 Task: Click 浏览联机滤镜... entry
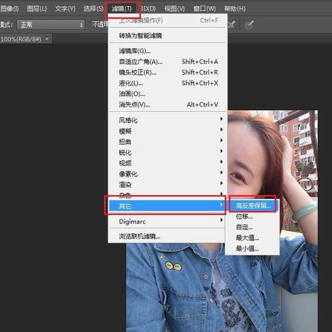pyautogui.click(x=139, y=236)
